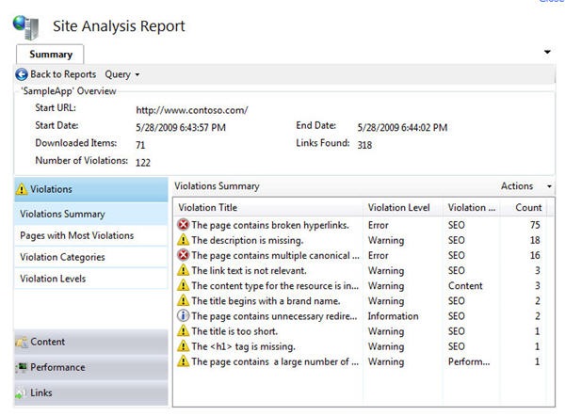565x416 pixels.
Task: Click warning icon next to description is missing
Action: tap(183, 240)
